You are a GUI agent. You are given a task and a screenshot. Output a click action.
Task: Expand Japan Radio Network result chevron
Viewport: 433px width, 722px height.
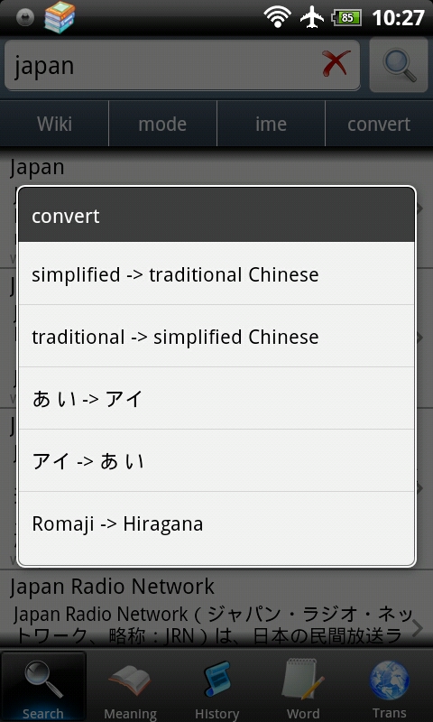click(418, 628)
